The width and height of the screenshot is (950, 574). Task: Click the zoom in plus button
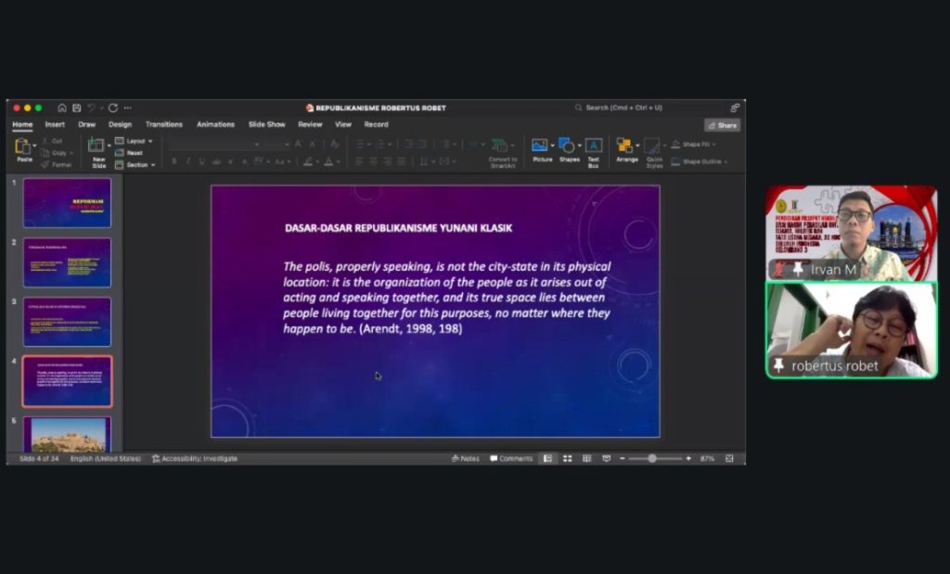(x=688, y=458)
